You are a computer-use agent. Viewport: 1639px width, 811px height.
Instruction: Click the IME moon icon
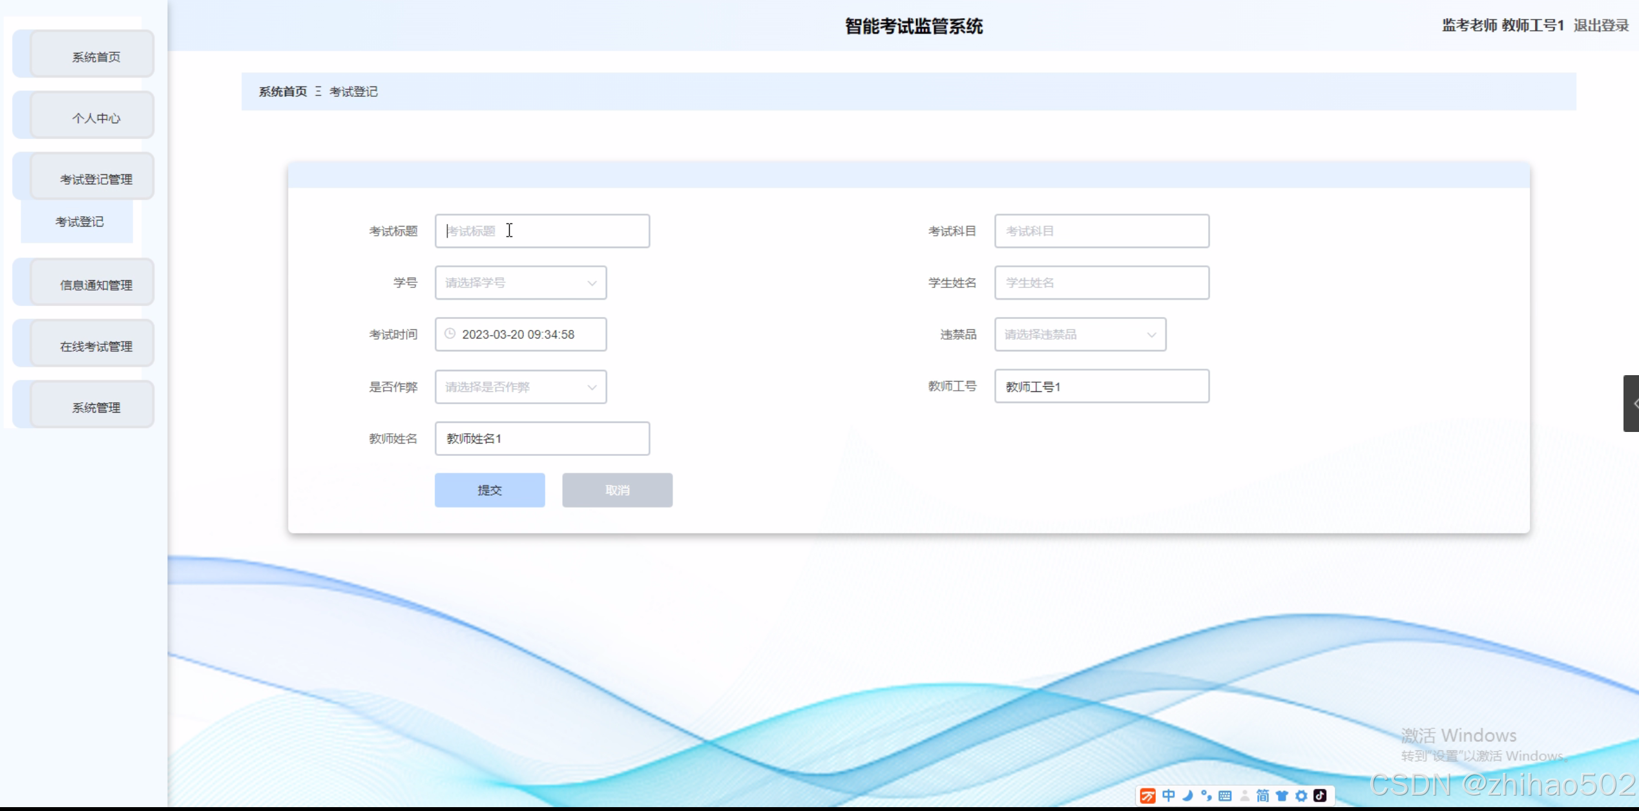click(1187, 796)
